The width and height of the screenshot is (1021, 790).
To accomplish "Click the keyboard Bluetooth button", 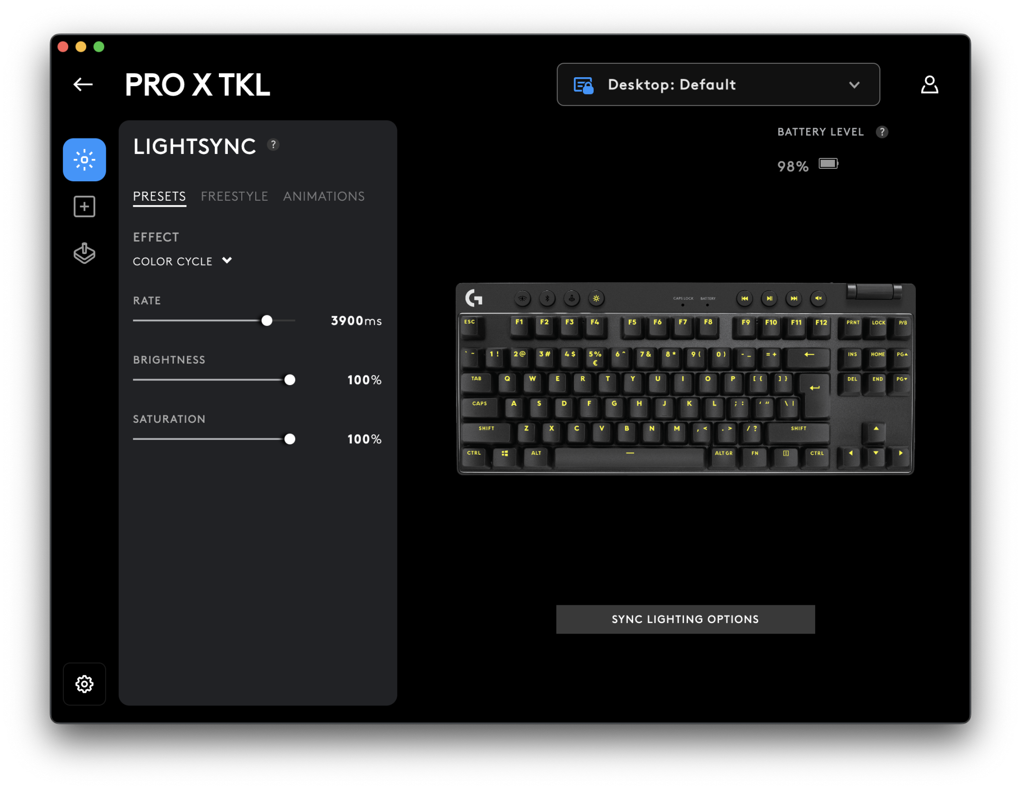I will pos(547,298).
